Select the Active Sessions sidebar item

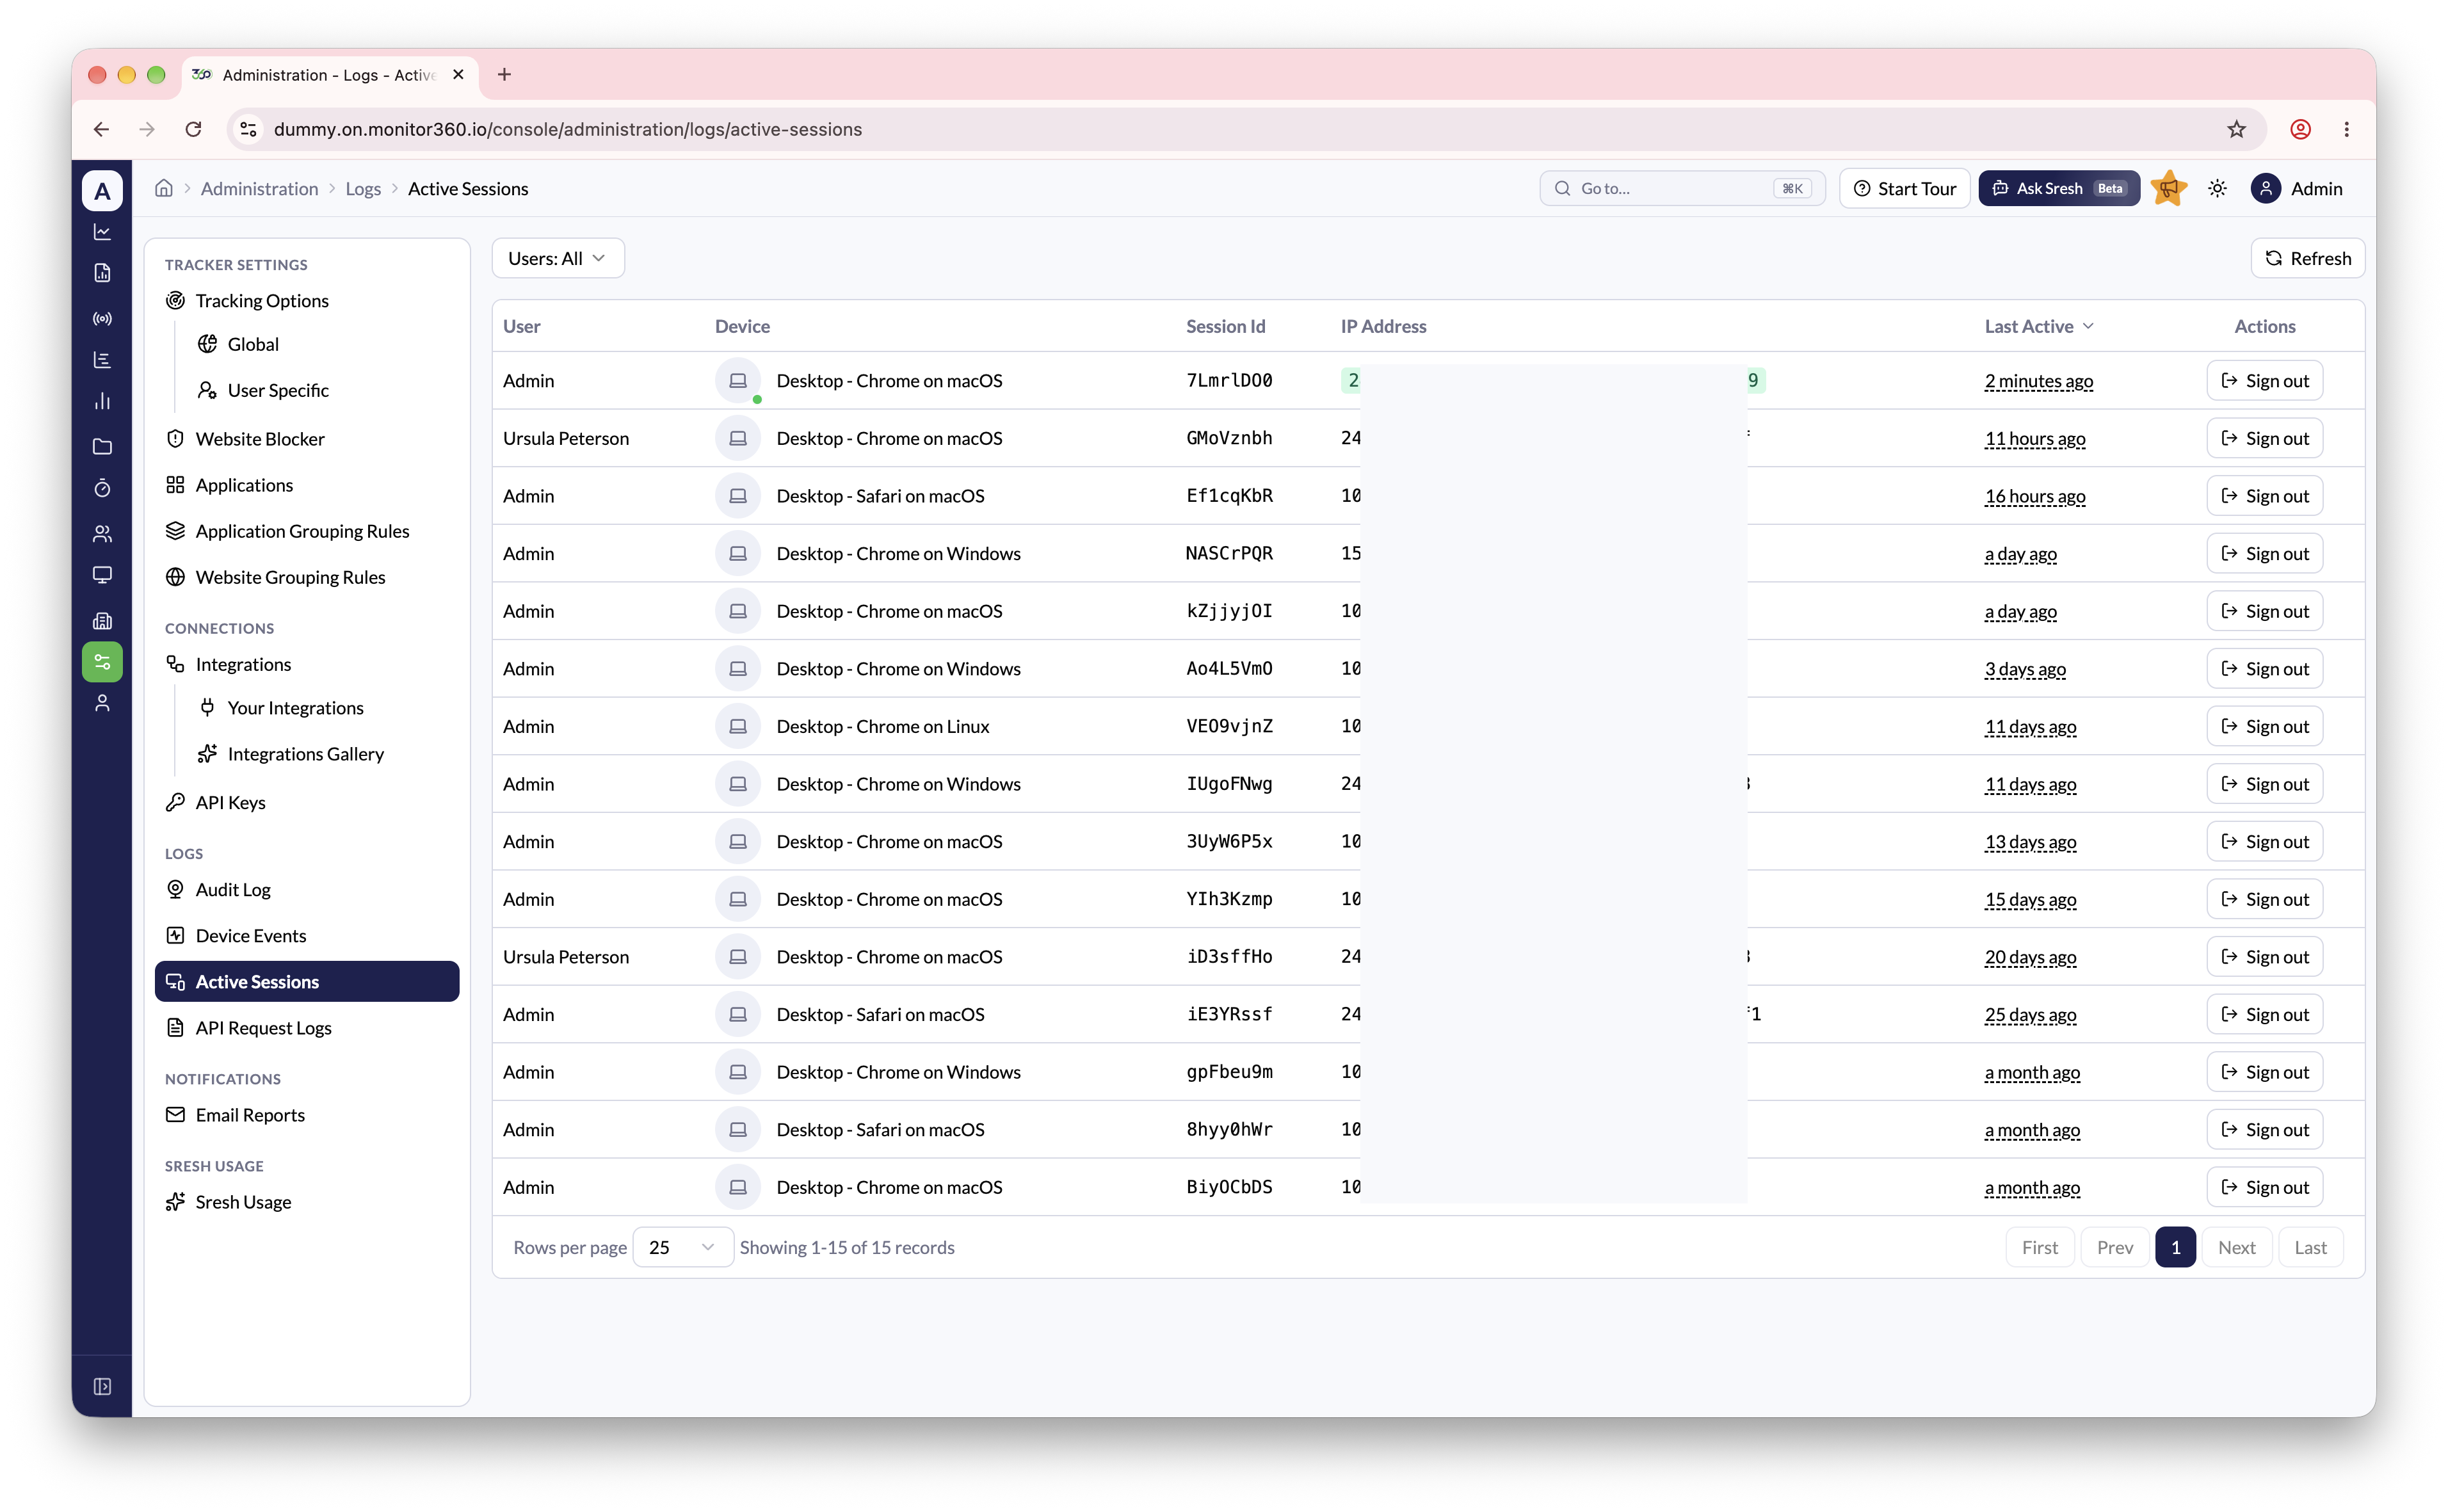click(x=307, y=981)
